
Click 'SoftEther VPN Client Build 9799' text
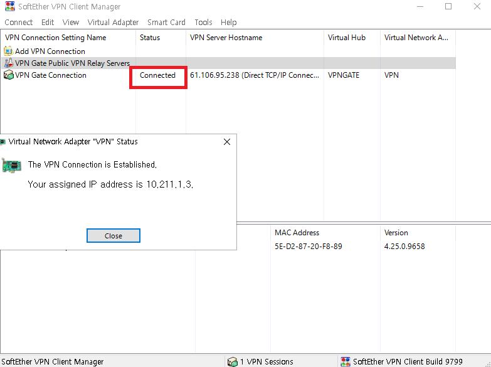[x=408, y=362]
